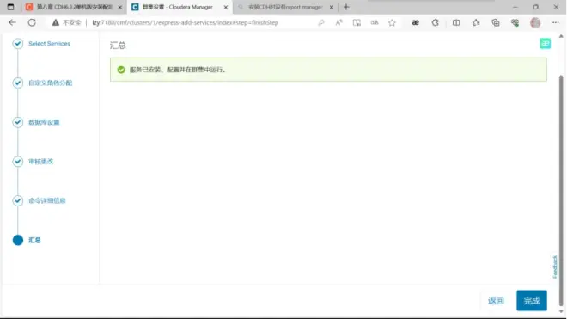Open tab actions menu icon
This screenshot has height=319, width=567.
pos(10,7)
